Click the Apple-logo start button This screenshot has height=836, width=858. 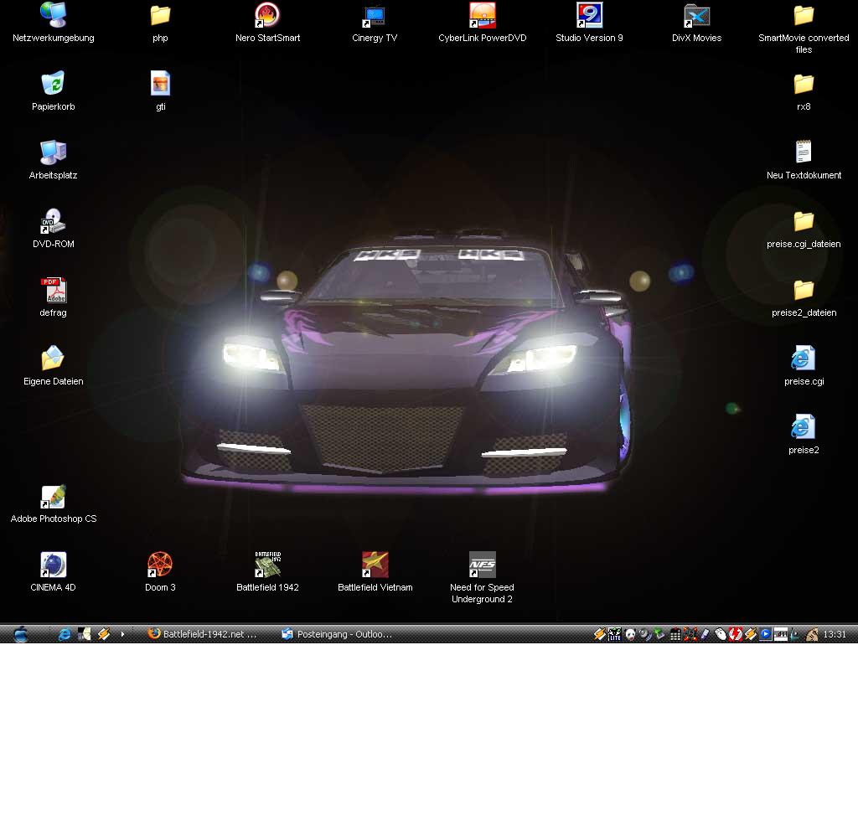click(x=21, y=633)
